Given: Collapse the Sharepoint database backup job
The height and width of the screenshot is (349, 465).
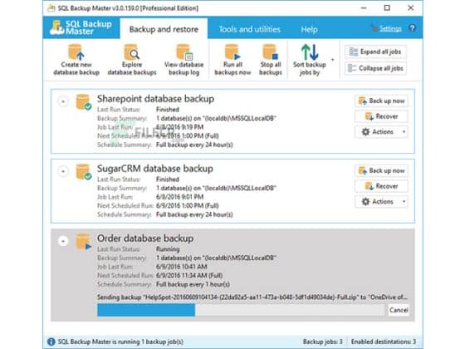Looking at the screenshot, I should tap(63, 101).
